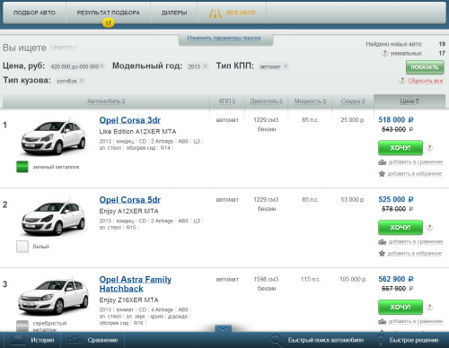Image resolution: width=449 pixels, height=348 pixels.
Task: Click the price 525 000 of Corsa 5dr
Action: click(396, 199)
